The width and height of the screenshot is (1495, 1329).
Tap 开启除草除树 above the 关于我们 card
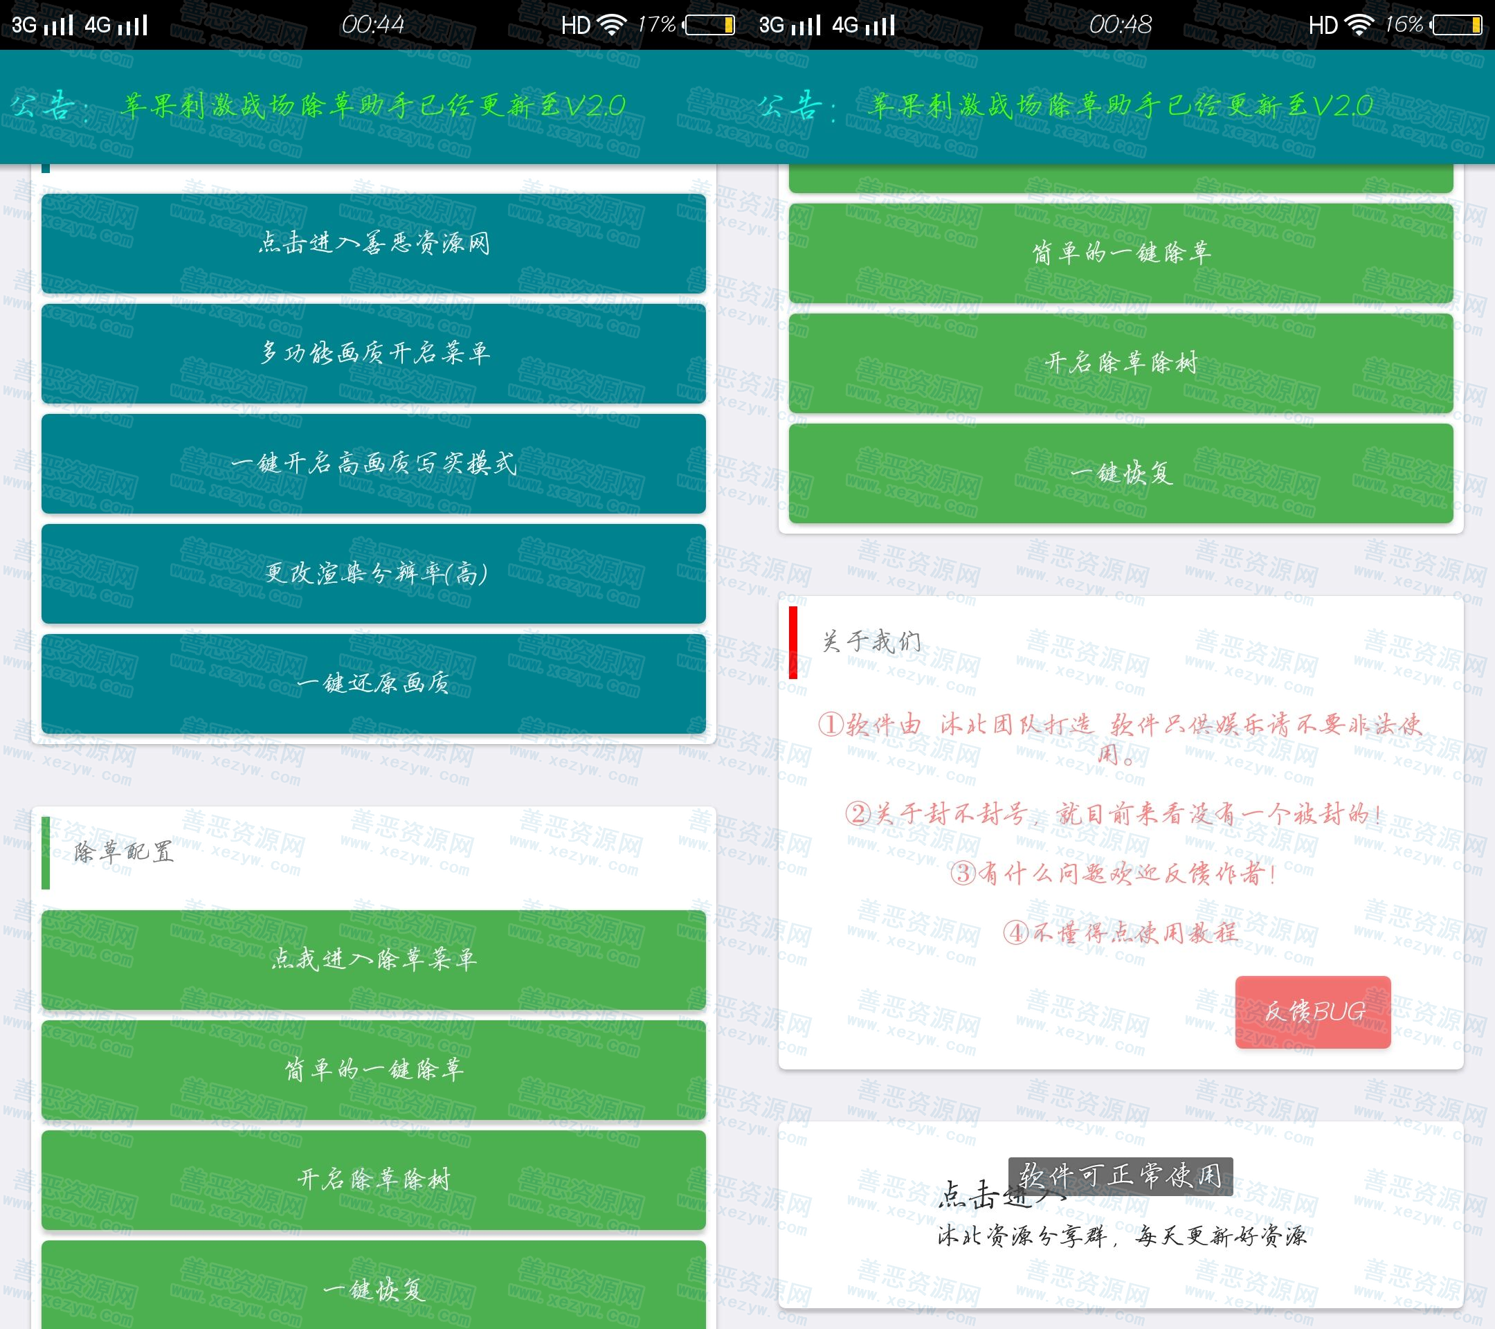click(1121, 363)
